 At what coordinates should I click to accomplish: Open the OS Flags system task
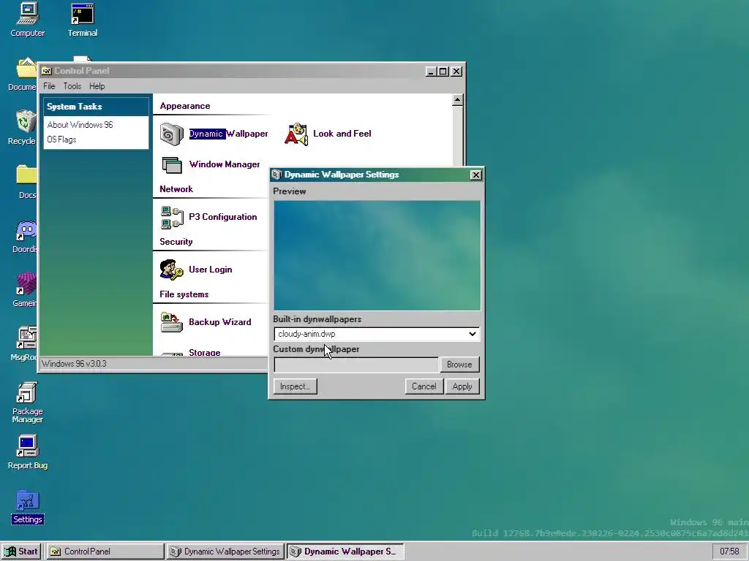(61, 140)
